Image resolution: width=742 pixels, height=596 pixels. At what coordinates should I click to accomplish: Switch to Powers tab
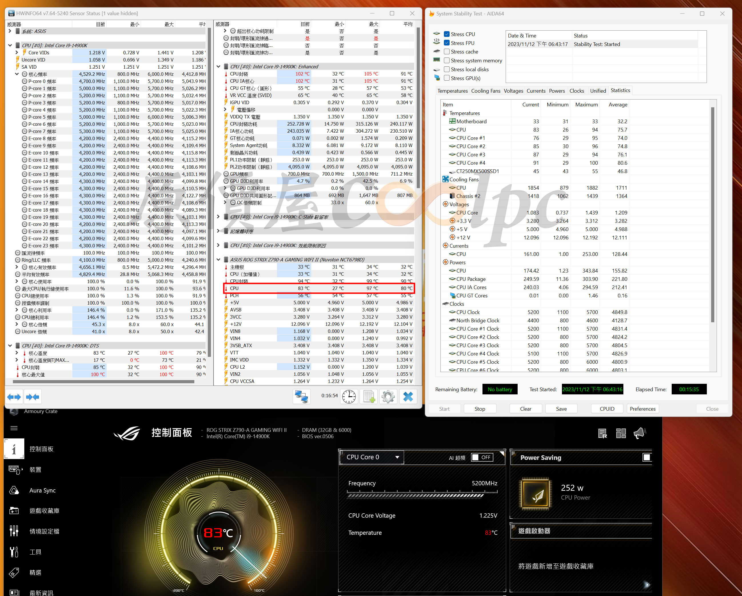(x=557, y=91)
